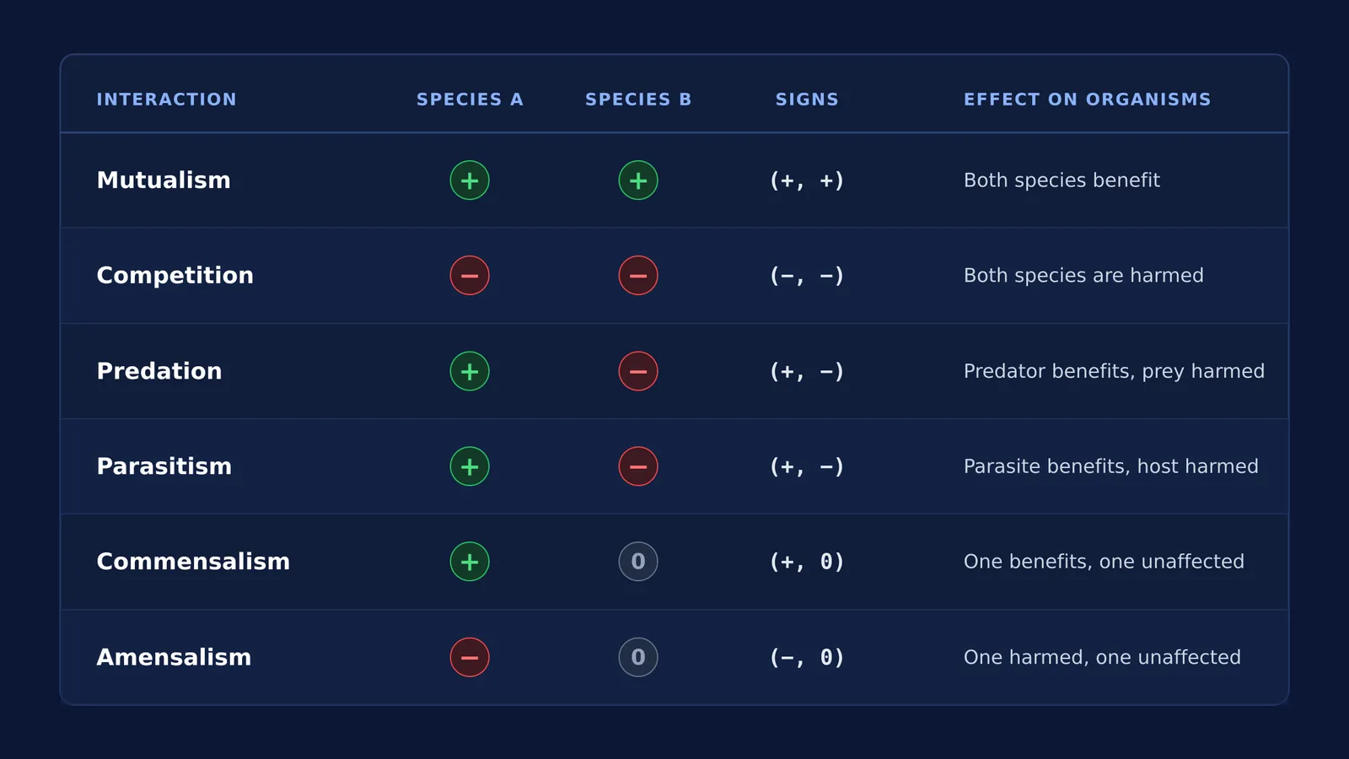Select the red minus icon for Competition Species B
1349x759 pixels.
pos(638,276)
